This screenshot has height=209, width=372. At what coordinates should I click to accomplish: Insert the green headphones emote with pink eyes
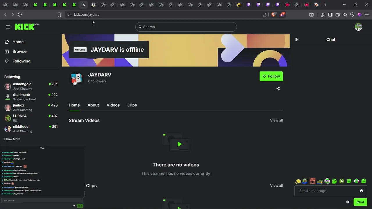[327, 181]
